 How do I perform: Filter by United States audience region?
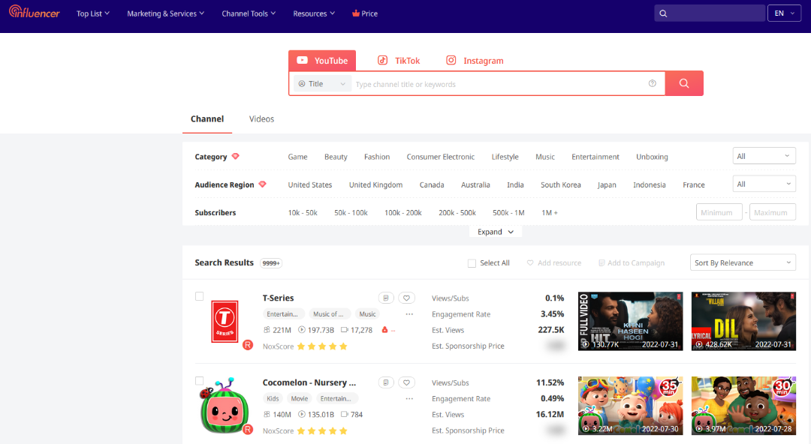(309, 184)
